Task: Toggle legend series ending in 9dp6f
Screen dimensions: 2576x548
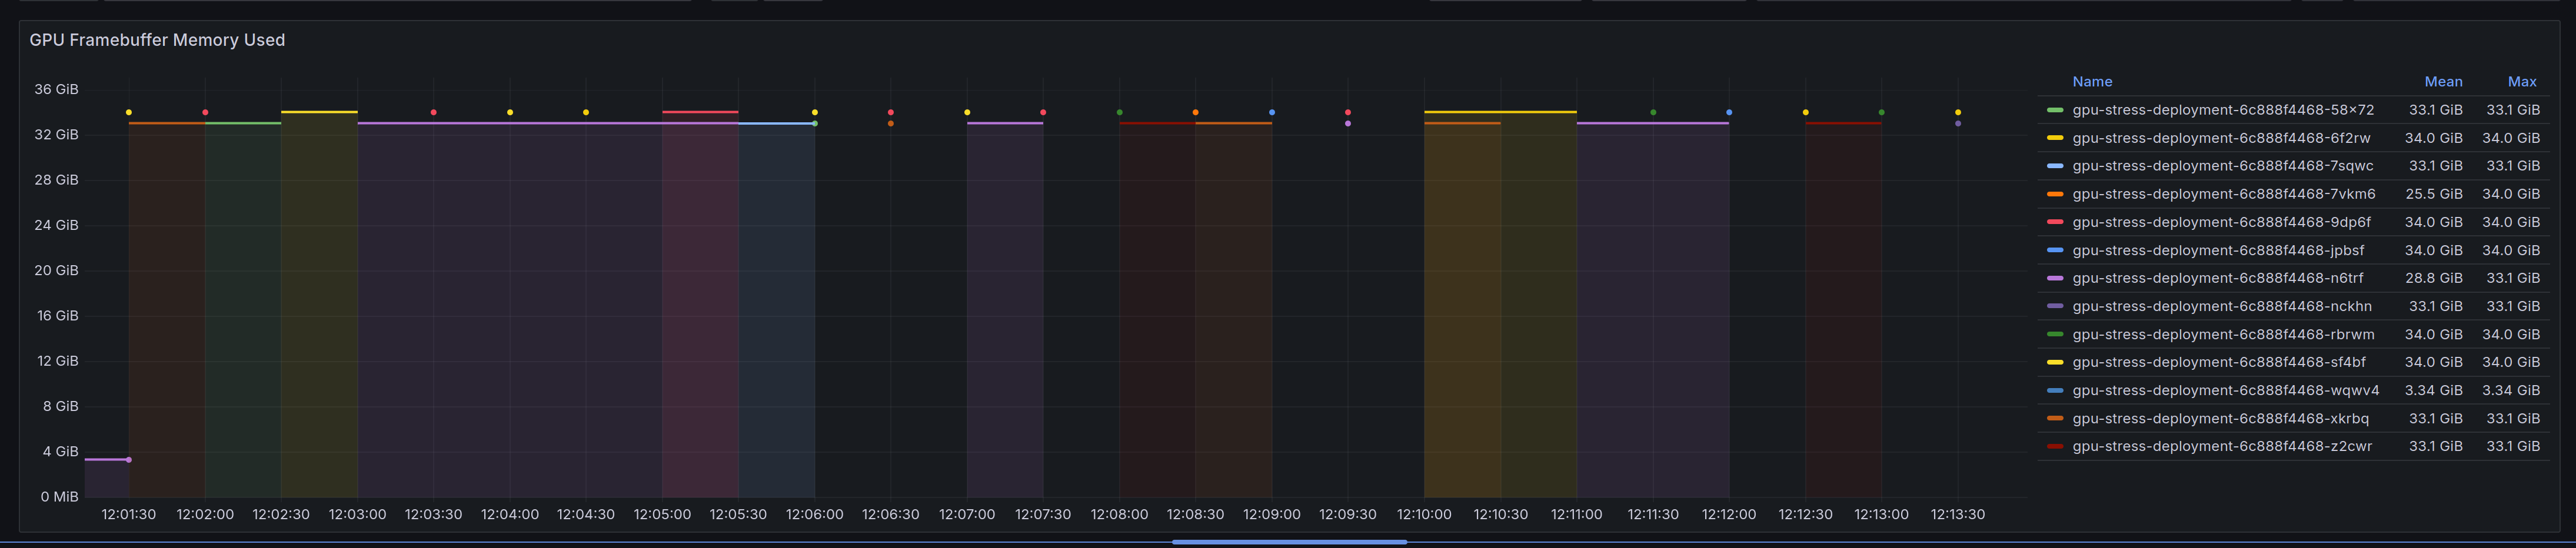Action: 2221,222
